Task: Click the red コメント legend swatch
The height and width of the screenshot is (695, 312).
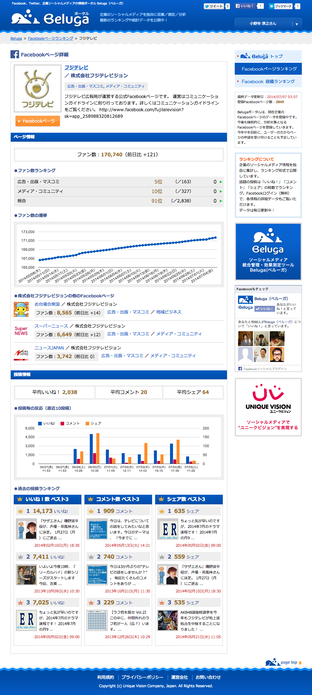Action: click(x=62, y=423)
